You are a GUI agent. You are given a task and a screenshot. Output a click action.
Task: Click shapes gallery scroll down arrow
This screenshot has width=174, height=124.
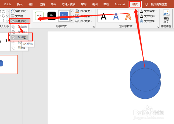(x=8, y=16)
